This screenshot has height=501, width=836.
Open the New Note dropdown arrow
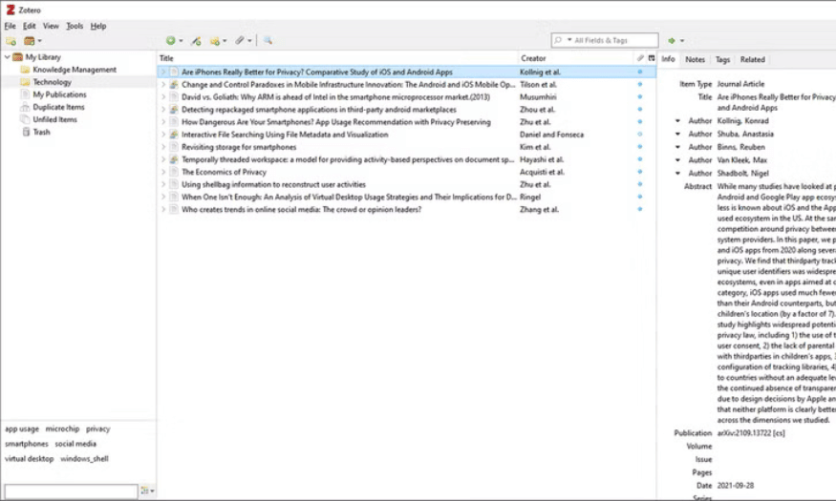225,41
